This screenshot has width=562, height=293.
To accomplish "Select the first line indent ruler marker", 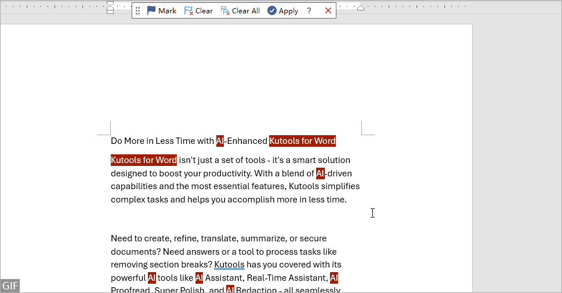I will (x=110, y=3).
